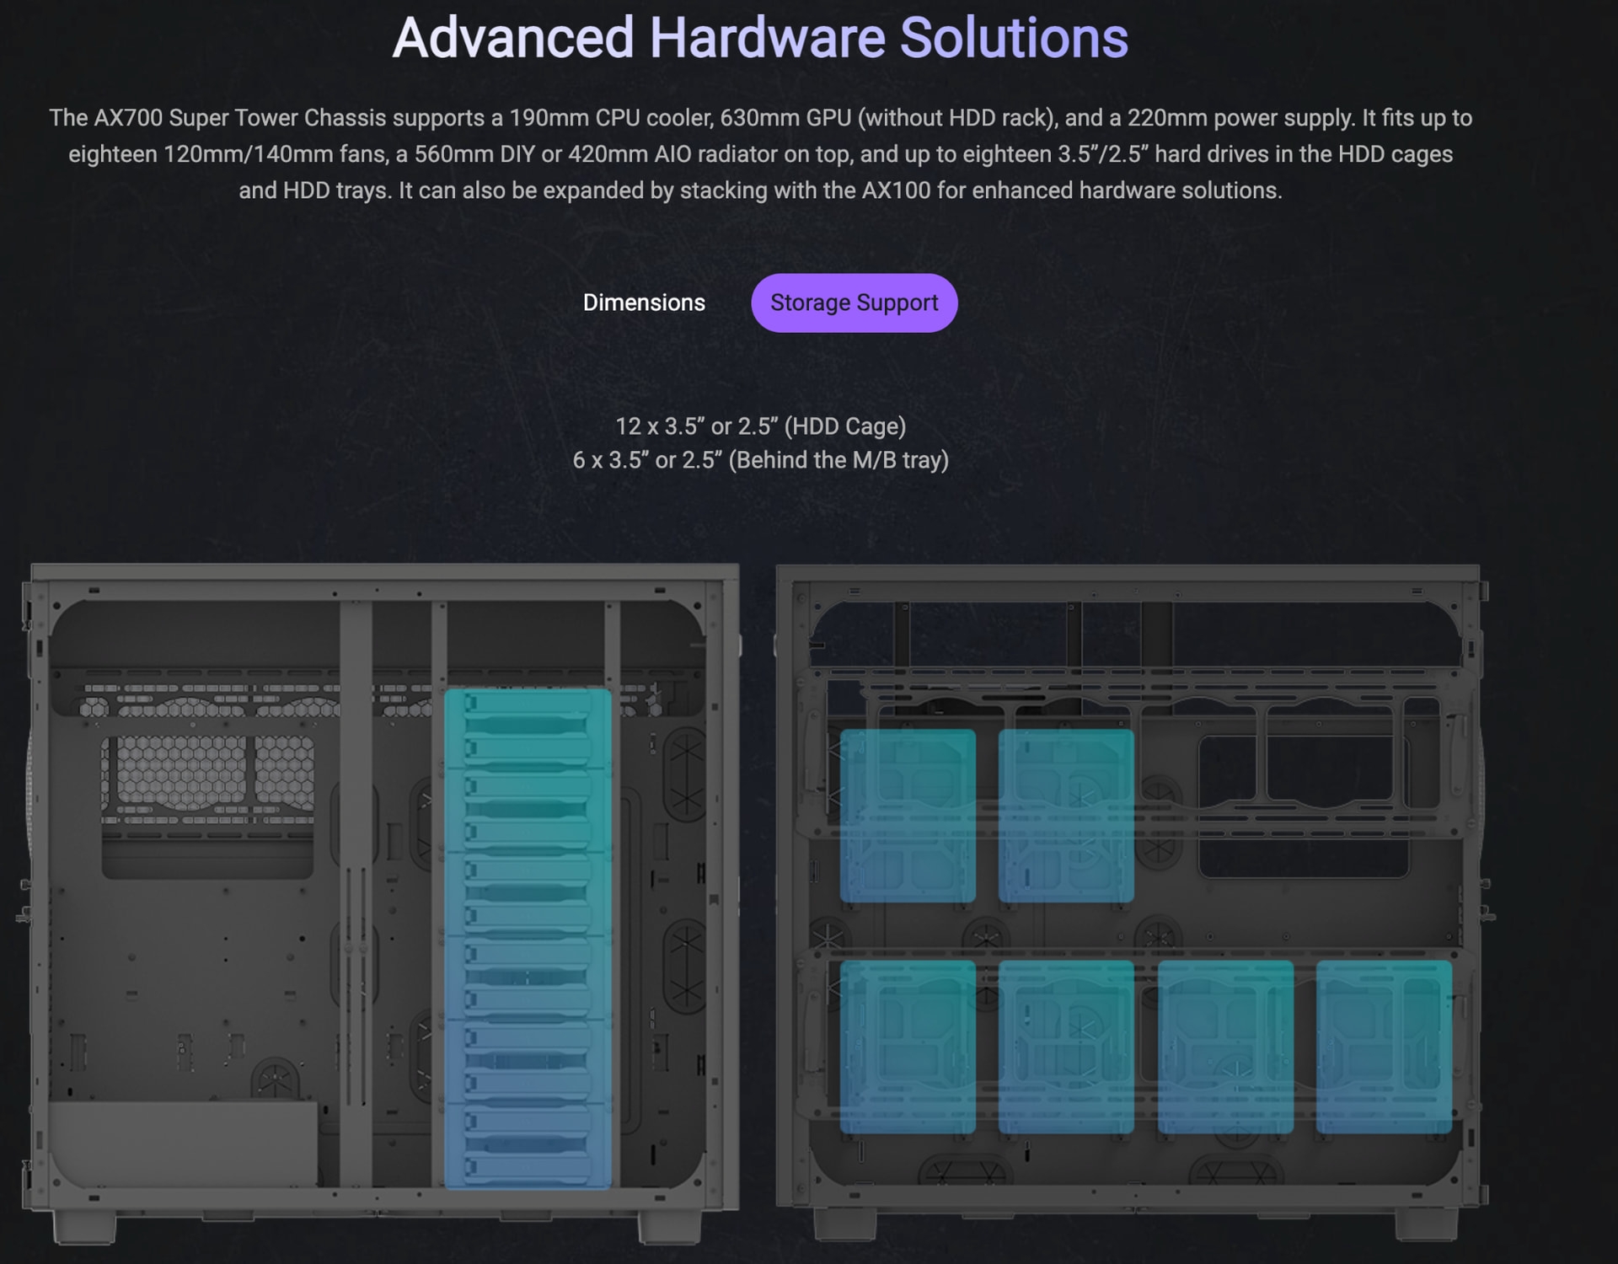
Task: Click the "Advanced Hardware Solutions" heading
Action: coord(760,38)
